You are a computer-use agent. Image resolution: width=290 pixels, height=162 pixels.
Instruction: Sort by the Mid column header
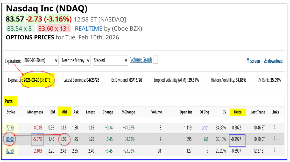click(64, 112)
